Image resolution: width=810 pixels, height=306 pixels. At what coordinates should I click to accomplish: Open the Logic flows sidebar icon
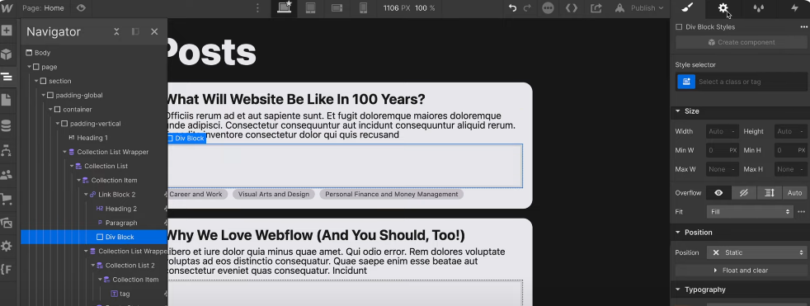[x=7, y=150]
